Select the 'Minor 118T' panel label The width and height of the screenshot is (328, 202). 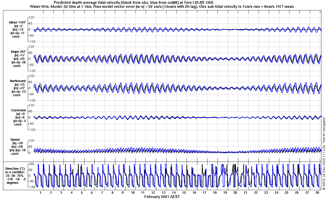click(x=17, y=22)
